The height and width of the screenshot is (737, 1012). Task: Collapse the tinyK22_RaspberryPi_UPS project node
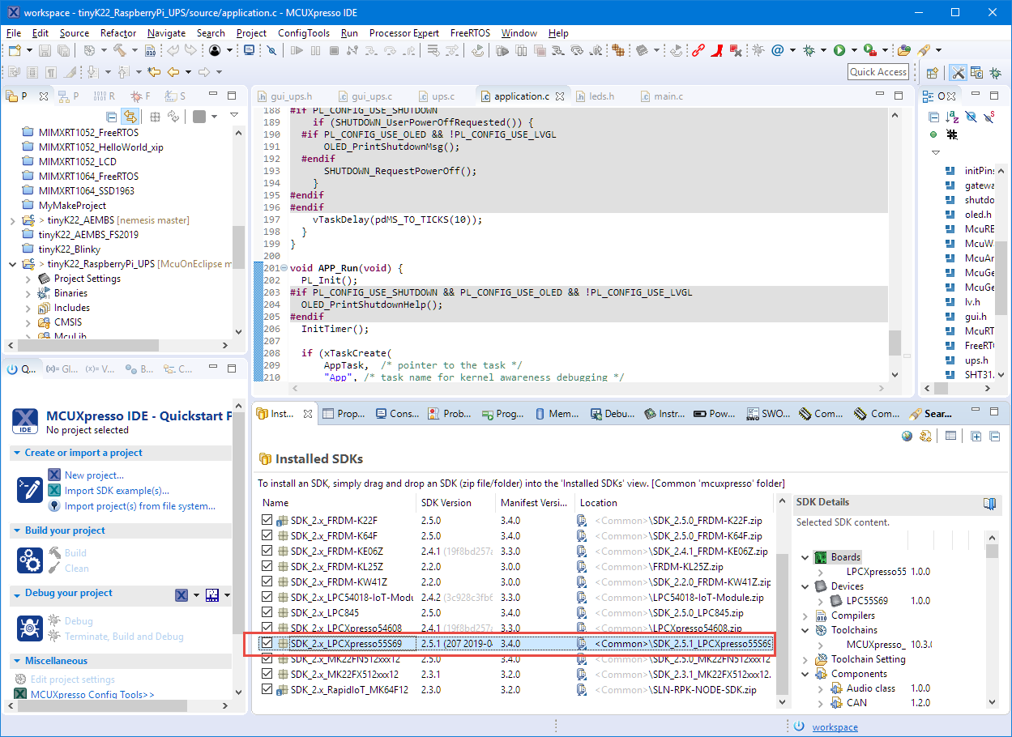12,264
